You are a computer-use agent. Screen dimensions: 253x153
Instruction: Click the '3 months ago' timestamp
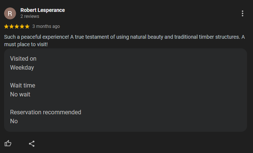pyautogui.click(x=46, y=26)
